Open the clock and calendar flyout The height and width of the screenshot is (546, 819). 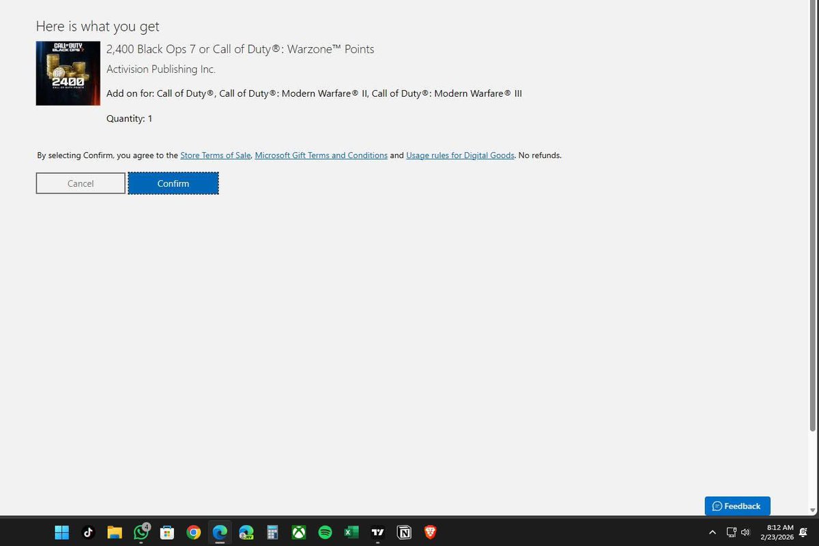(777, 532)
